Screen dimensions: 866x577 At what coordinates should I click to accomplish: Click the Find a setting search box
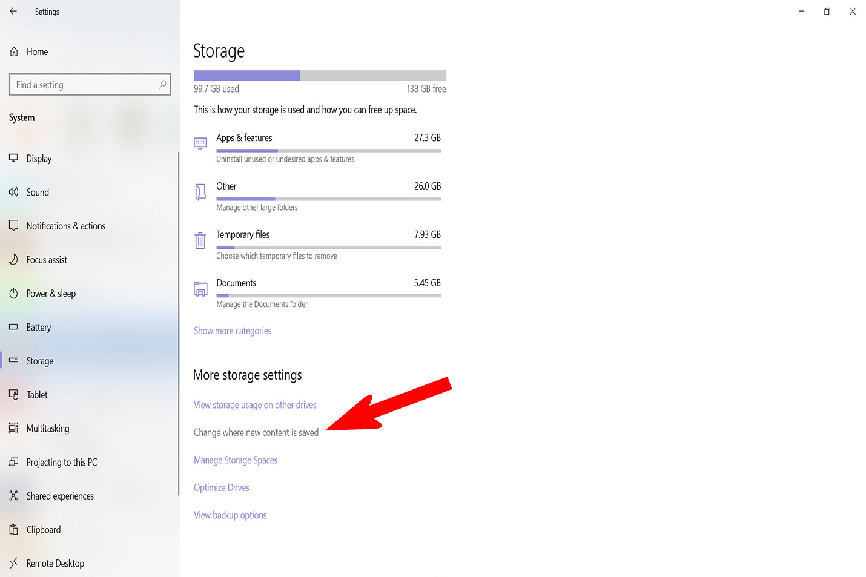click(90, 85)
